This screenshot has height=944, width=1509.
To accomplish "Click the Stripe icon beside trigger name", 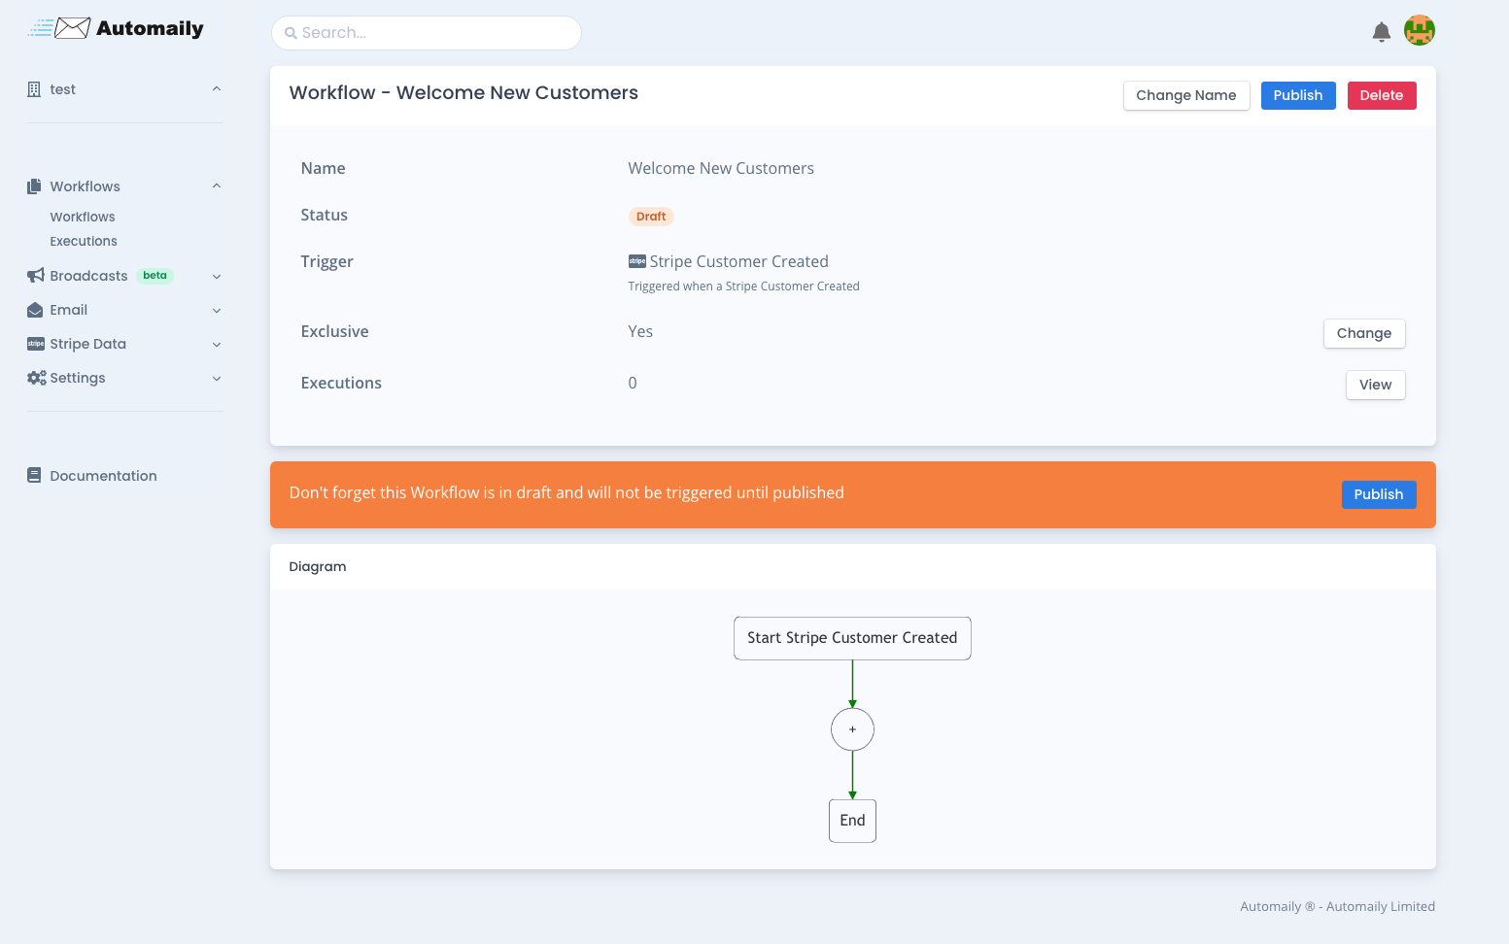I will coord(637,261).
